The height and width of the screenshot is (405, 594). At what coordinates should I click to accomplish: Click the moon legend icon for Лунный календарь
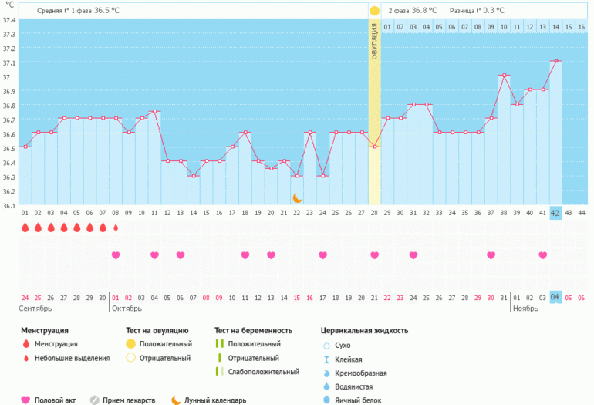[176, 400]
